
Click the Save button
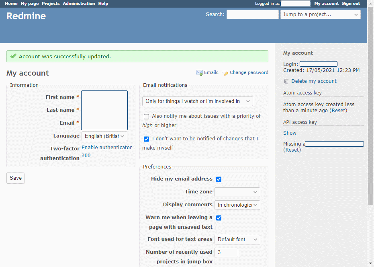(x=16, y=178)
